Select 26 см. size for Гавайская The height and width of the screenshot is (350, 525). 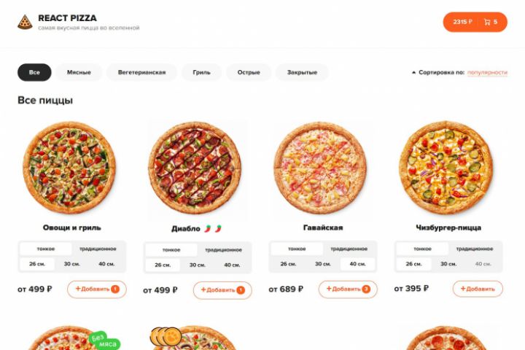click(x=288, y=264)
